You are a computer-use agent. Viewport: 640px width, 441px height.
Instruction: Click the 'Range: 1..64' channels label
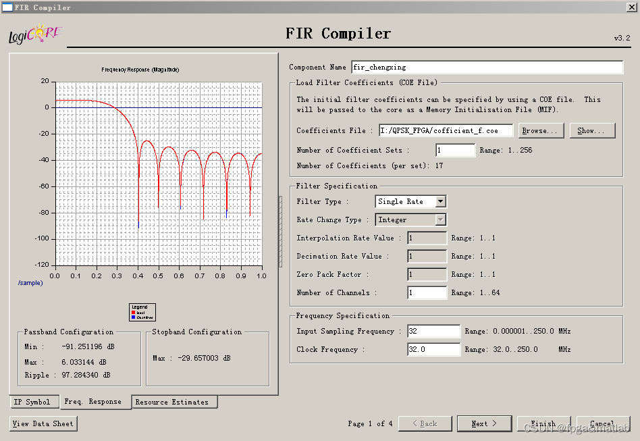(475, 293)
